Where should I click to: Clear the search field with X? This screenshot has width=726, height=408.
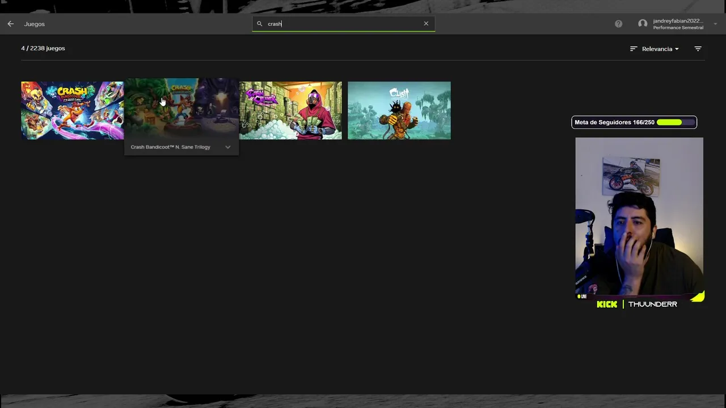[x=426, y=24]
